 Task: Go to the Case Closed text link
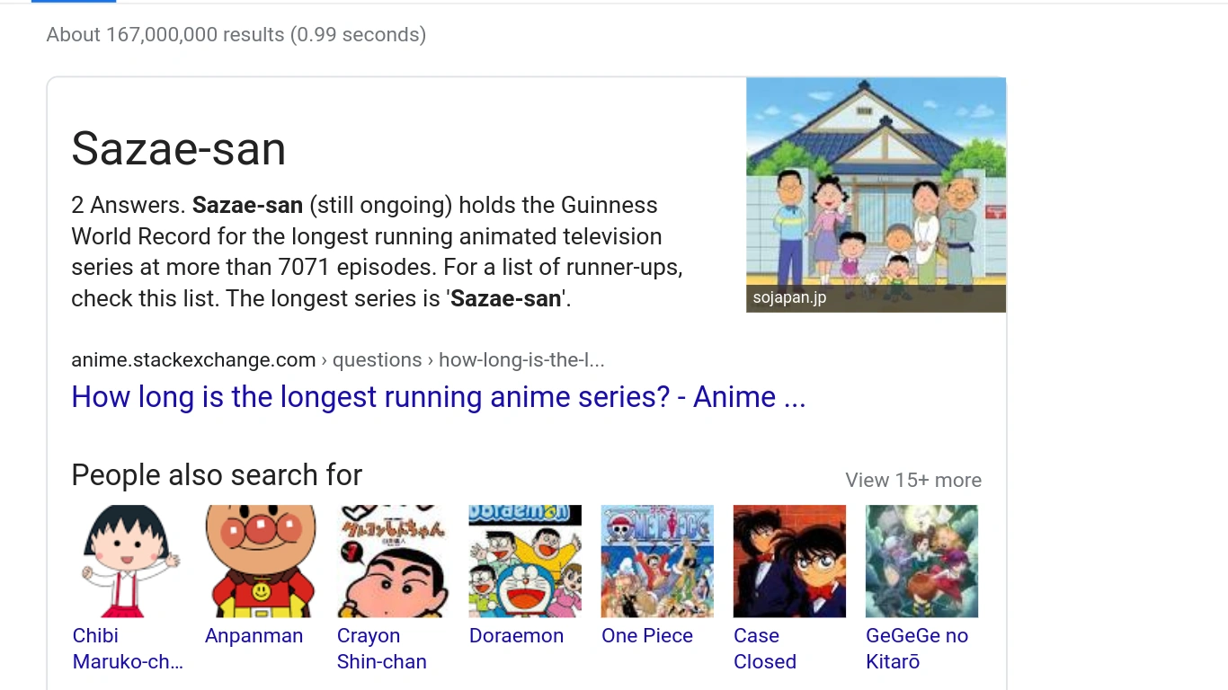(764, 649)
